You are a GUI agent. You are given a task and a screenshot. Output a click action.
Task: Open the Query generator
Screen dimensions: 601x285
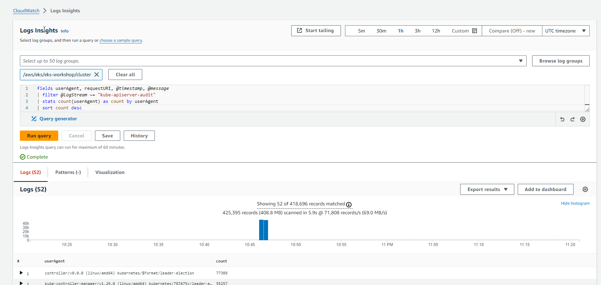point(54,119)
